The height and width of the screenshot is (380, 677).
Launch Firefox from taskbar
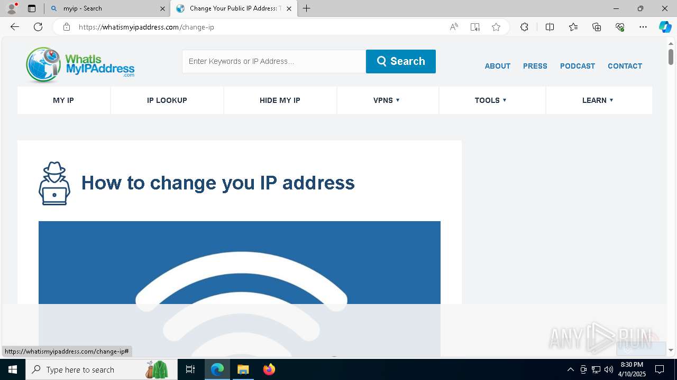coord(269,369)
